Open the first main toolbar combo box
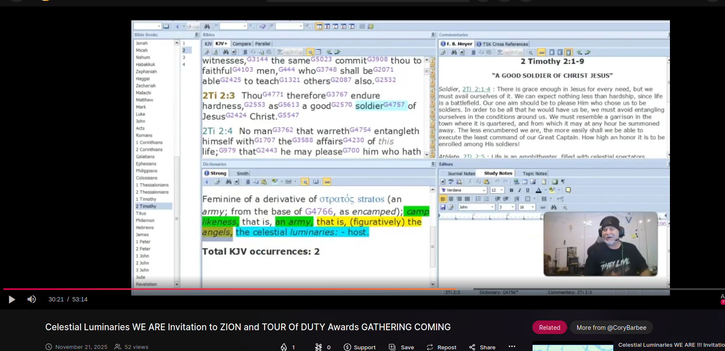The width and height of the screenshot is (725, 351). (147, 26)
